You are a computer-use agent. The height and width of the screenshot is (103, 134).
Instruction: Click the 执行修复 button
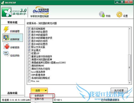pyautogui.click(x=119, y=90)
